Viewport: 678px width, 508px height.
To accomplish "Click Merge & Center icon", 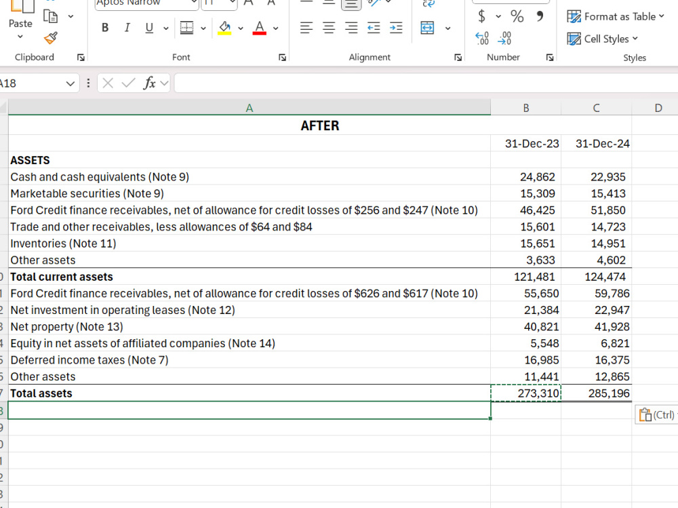I will point(427,28).
